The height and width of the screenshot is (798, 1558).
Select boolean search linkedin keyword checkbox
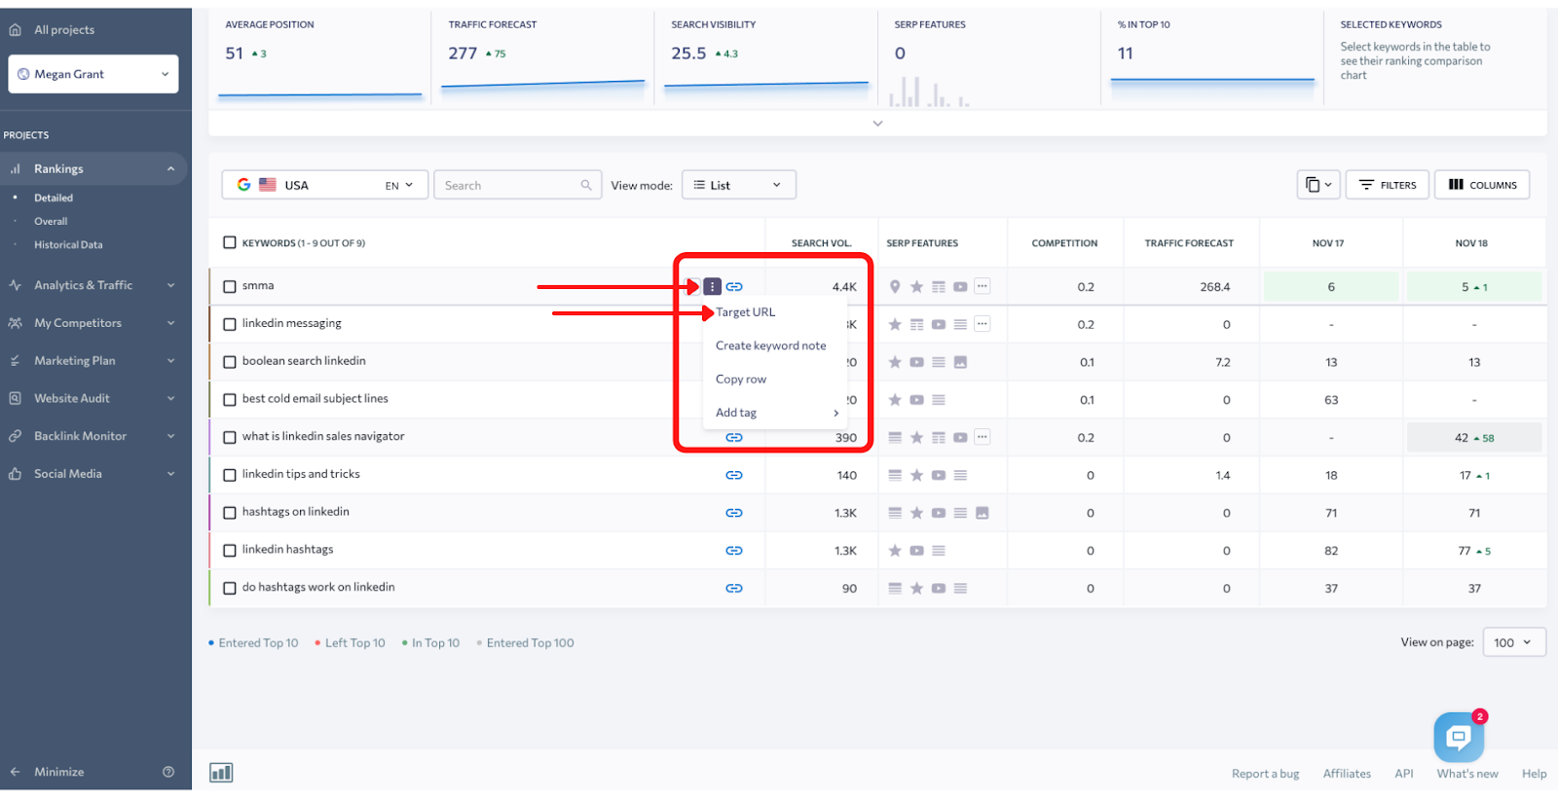coord(230,362)
